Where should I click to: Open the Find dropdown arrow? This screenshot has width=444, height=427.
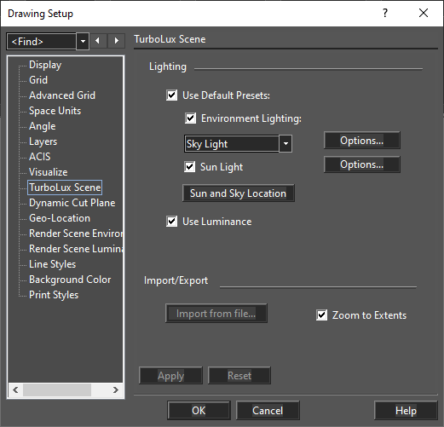(x=83, y=42)
